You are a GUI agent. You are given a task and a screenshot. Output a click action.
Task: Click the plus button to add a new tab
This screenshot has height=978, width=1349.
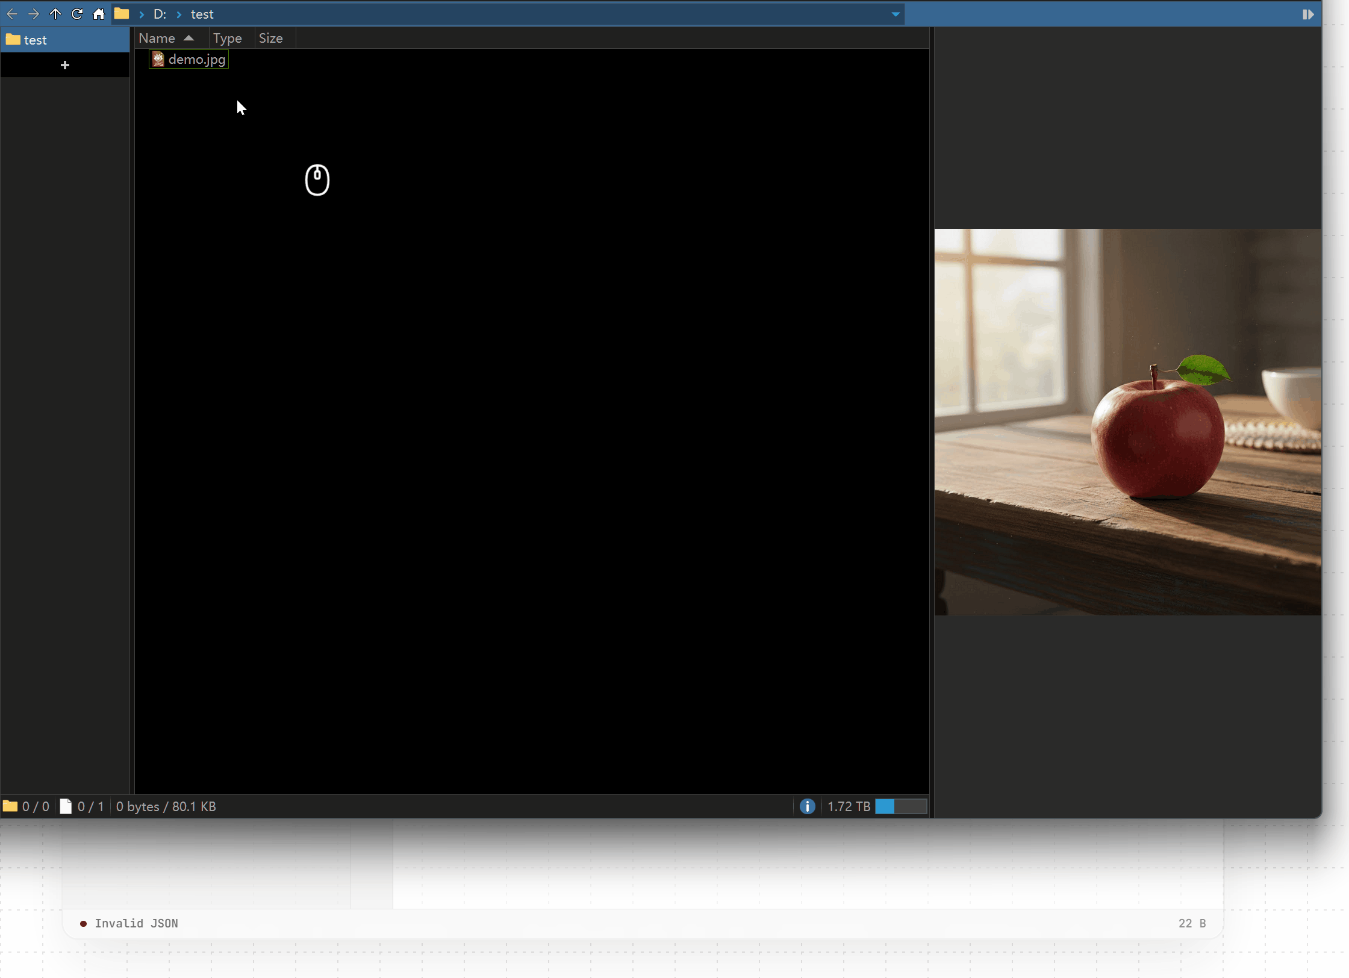(65, 64)
